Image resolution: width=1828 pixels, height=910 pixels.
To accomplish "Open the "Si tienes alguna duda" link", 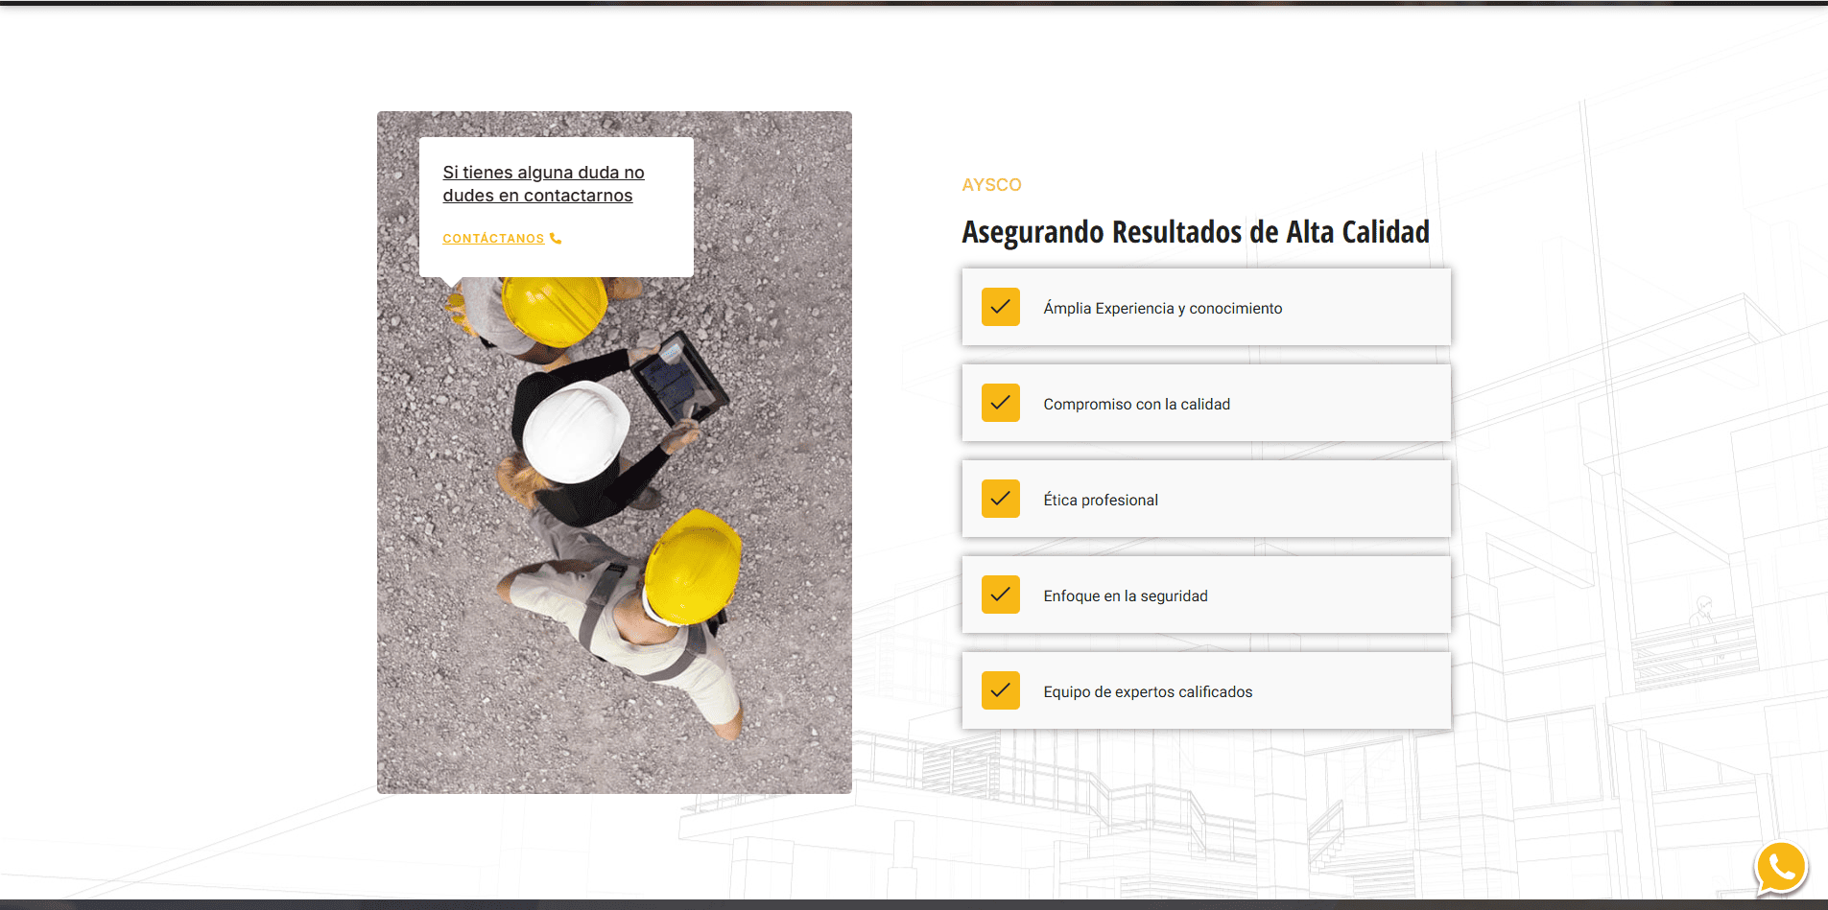I will (x=543, y=184).
